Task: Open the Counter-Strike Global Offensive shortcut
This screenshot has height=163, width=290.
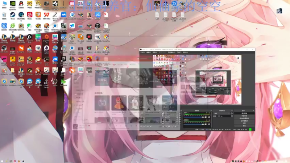Action: 21,61
